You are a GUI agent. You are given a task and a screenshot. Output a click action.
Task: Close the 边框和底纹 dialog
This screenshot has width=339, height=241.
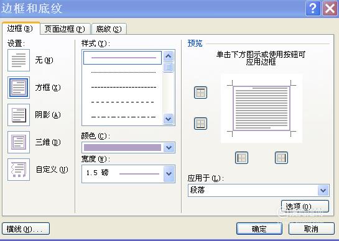[x=330, y=9]
